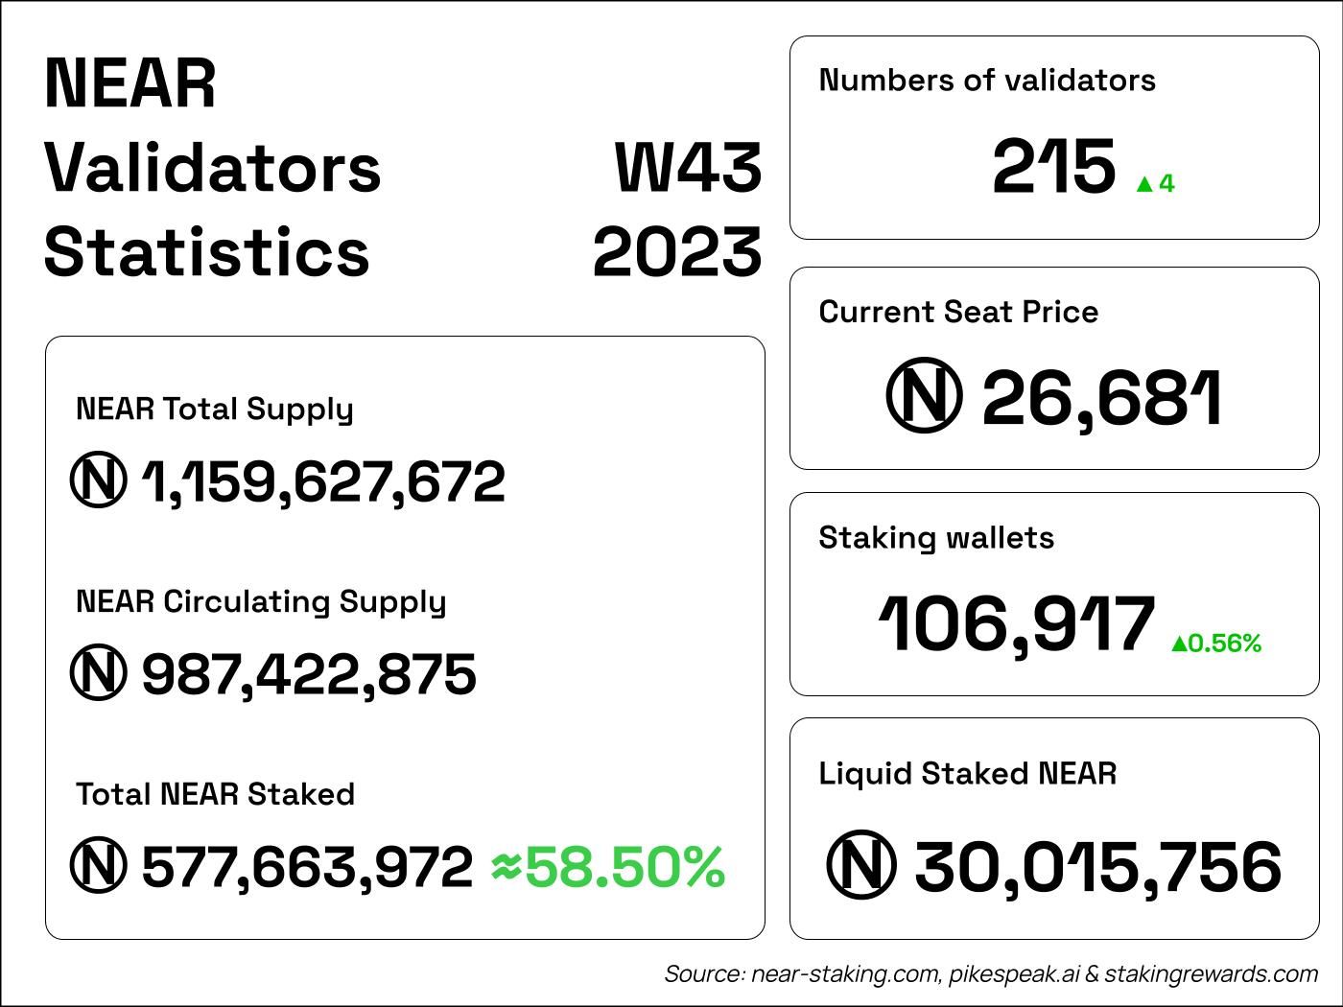Click the W43 week indicator
Screen dimensions: 1343x1007
coord(688,168)
